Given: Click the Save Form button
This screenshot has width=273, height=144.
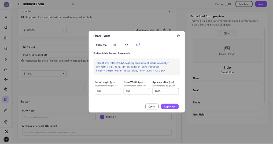Looking at the screenshot, I should (x=244, y=4).
